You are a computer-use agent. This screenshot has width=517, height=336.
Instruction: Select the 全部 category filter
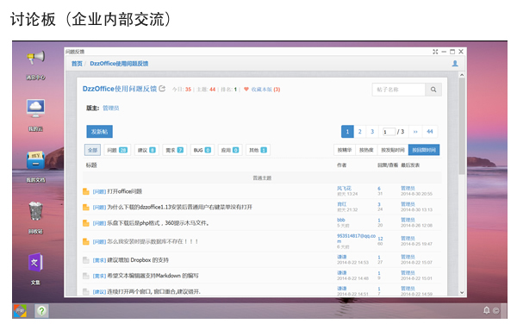[x=93, y=150]
